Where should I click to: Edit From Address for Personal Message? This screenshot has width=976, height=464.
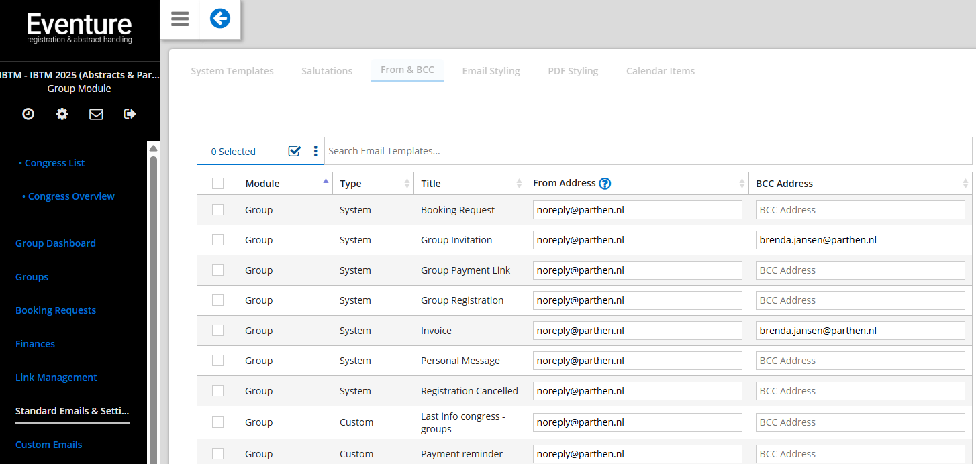(638, 361)
